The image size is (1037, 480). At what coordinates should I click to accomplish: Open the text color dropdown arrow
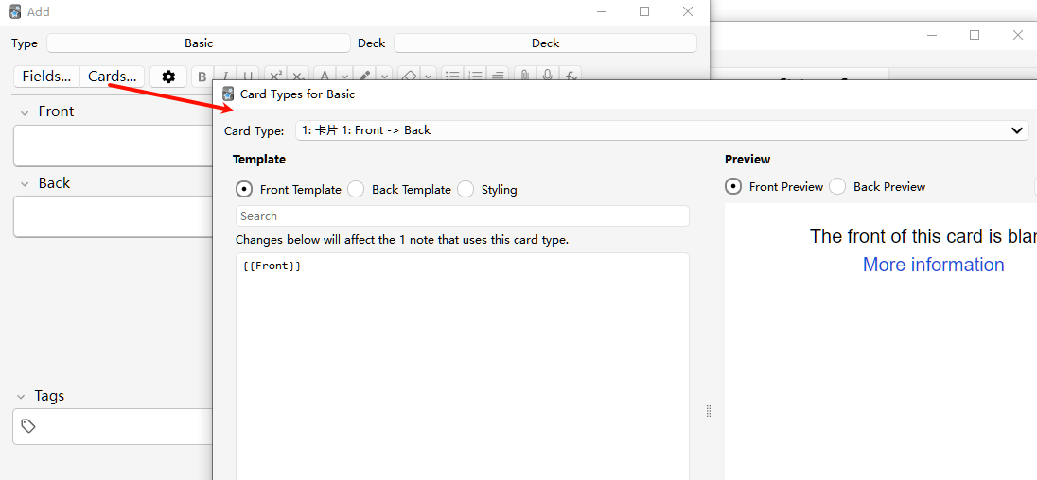pyautogui.click(x=344, y=76)
